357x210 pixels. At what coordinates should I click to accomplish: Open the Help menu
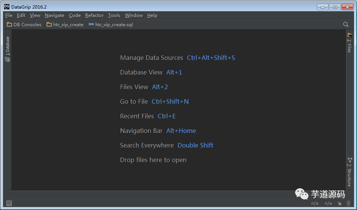click(x=152, y=15)
